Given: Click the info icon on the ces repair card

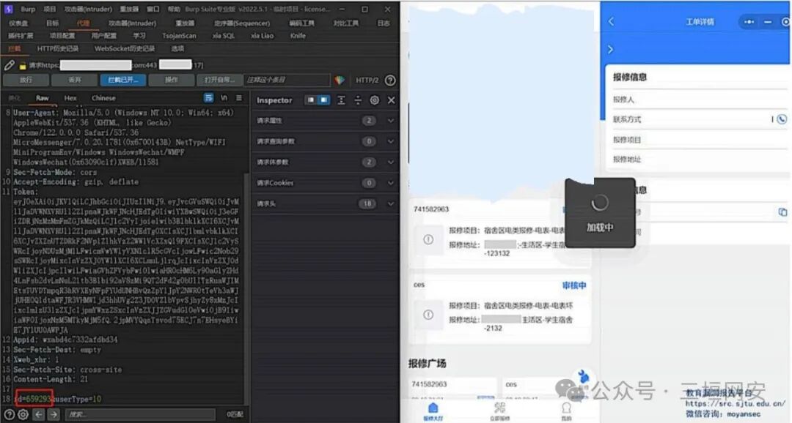Looking at the screenshot, I should click(428, 315).
